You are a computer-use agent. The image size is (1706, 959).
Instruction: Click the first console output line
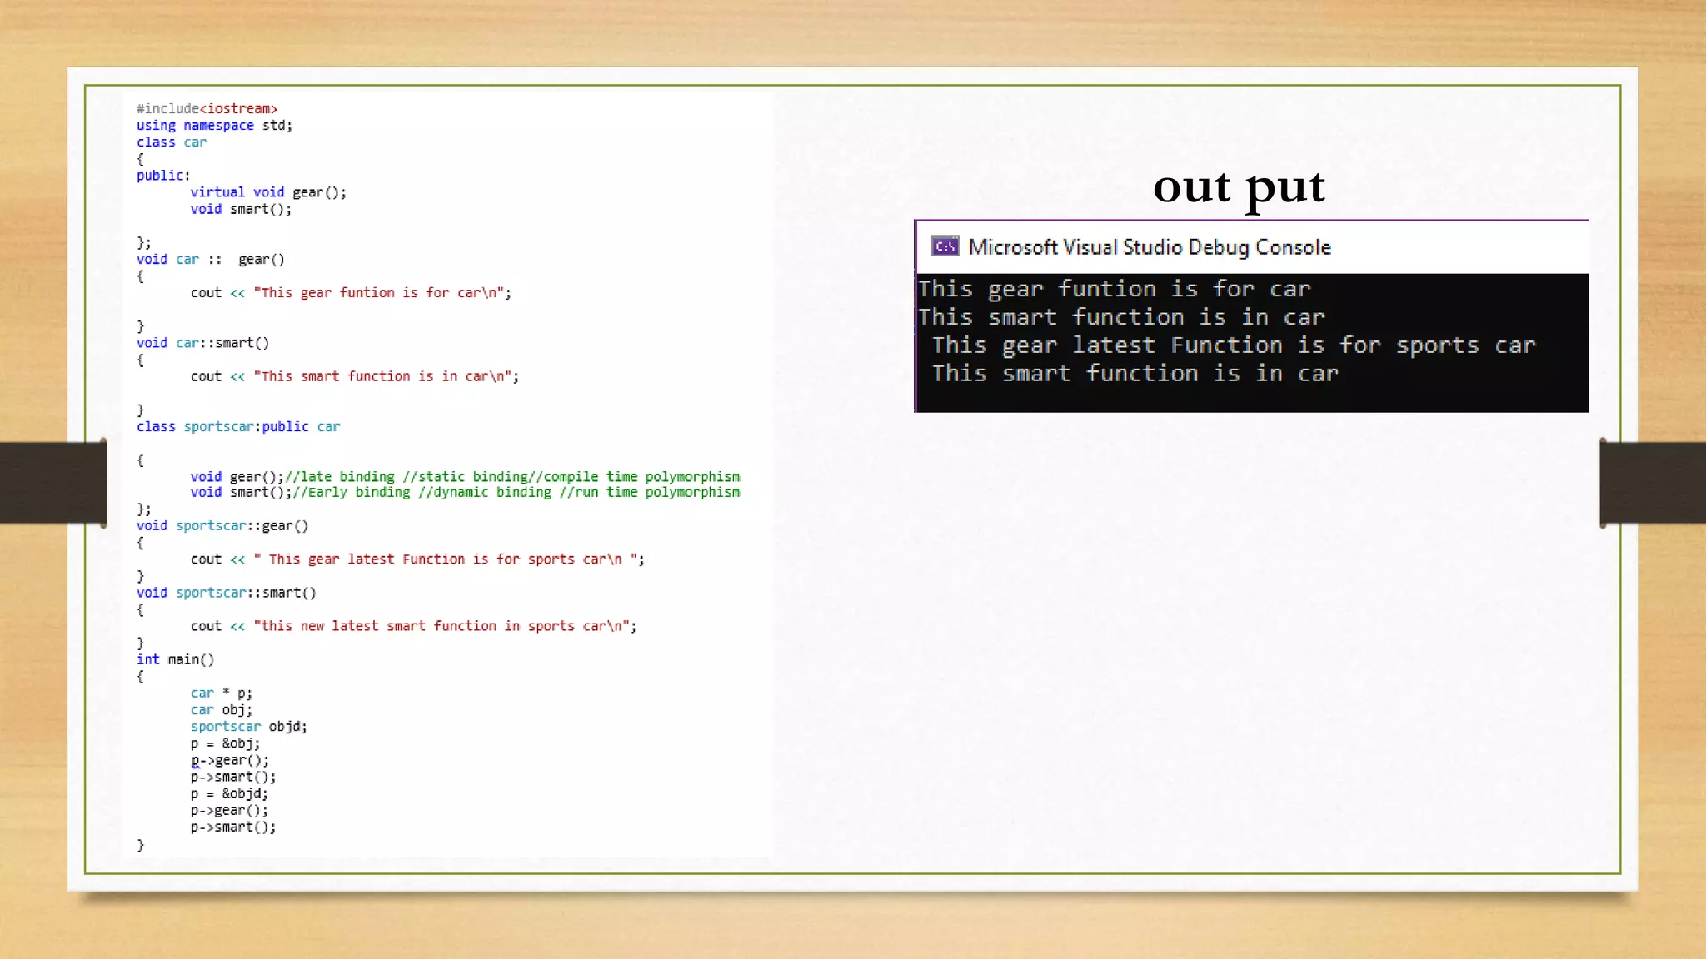pos(1114,289)
